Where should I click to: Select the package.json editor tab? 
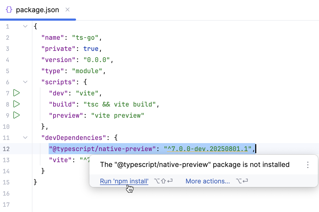tap(37, 10)
